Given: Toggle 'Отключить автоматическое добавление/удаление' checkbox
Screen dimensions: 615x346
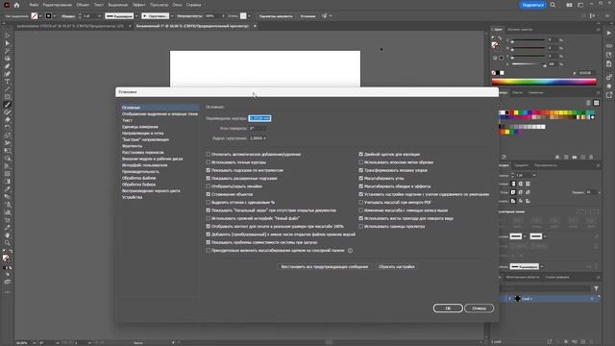Looking at the screenshot, I should click(209, 154).
